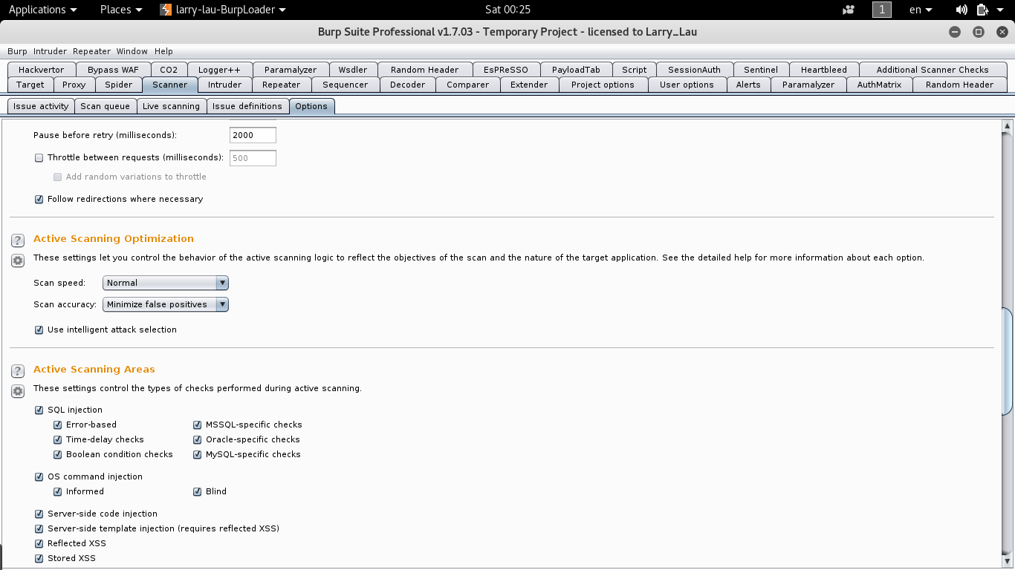This screenshot has width=1015, height=570.
Task: Open the Intruder menu in menu bar
Action: [x=50, y=51]
